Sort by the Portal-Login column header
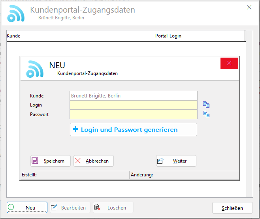The height and width of the screenshot is (219, 260). point(200,36)
